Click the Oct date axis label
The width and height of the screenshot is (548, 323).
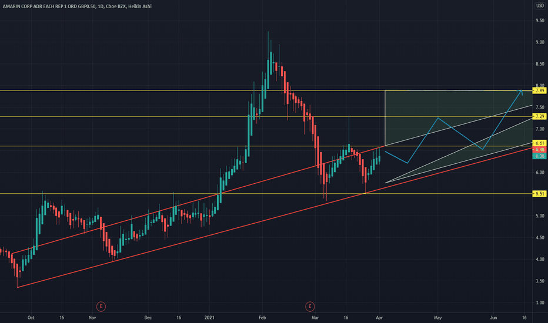click(x=31, y=318)
